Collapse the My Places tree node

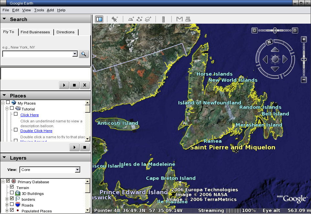(3, 103)
